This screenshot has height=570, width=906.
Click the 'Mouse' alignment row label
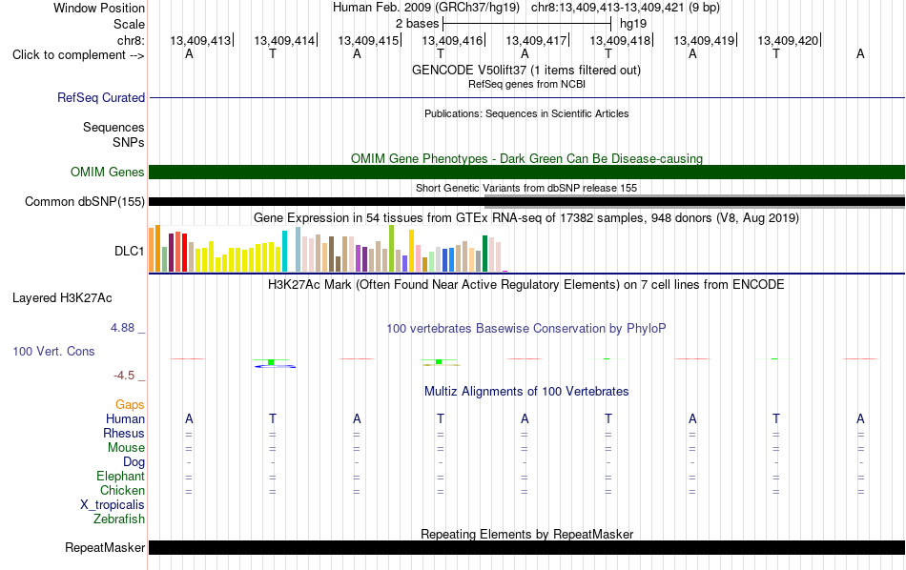tap(126, 448)
